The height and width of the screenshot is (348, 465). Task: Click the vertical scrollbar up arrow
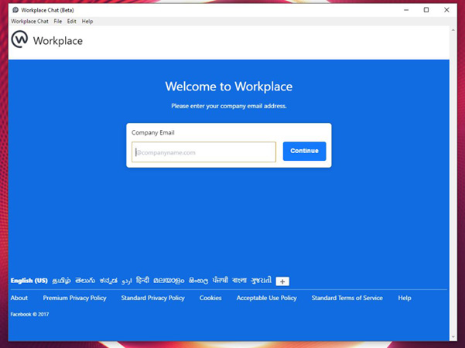[x=453, y=30]
